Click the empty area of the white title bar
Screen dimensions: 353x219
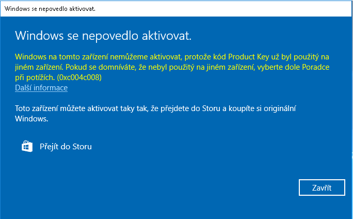pyautogui.click(x=223, y=9)
